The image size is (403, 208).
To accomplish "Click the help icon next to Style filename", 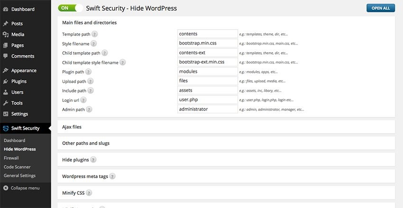I will [x=94, y=44].
